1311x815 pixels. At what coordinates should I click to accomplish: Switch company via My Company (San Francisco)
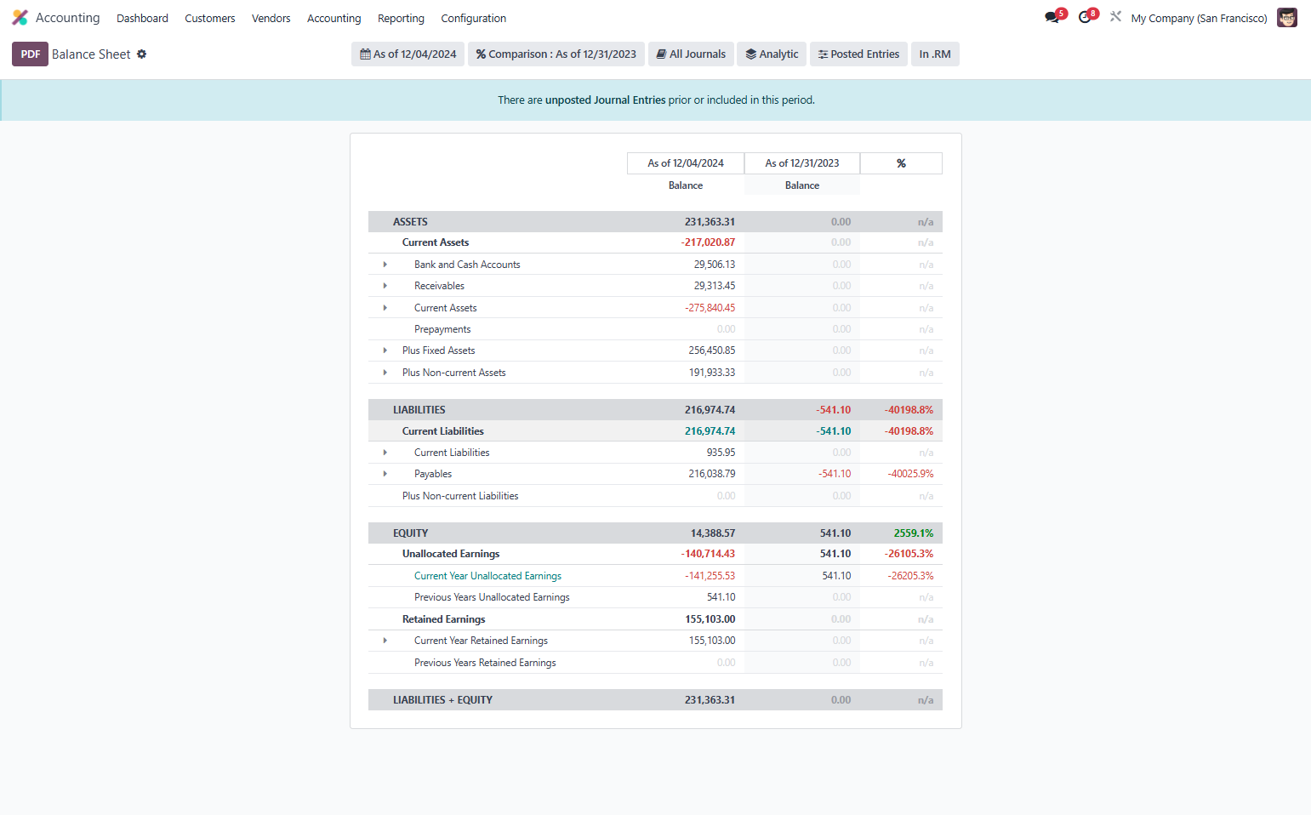tap(1199, 18)
